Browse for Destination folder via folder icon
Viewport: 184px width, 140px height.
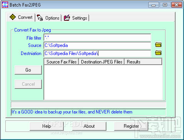(158, 53)
